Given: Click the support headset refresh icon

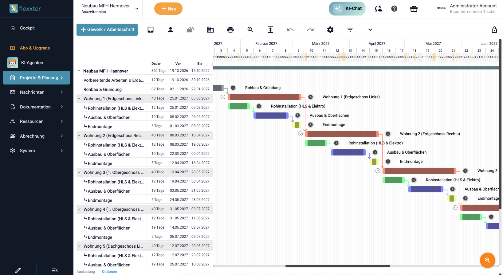Looking at the screenshot, I should tap(379, 9).
